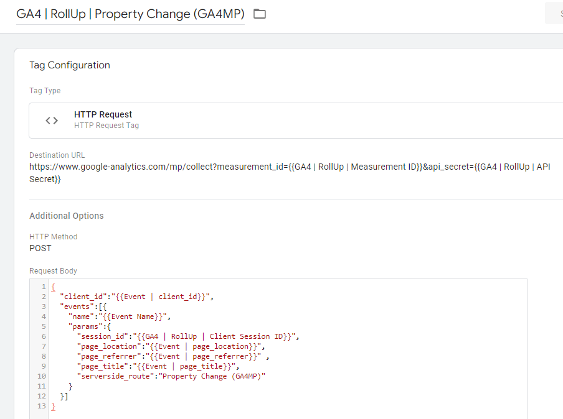Click the Destination URL label
The height and width of the screenshot is (419, 563).
click(57, 155)
